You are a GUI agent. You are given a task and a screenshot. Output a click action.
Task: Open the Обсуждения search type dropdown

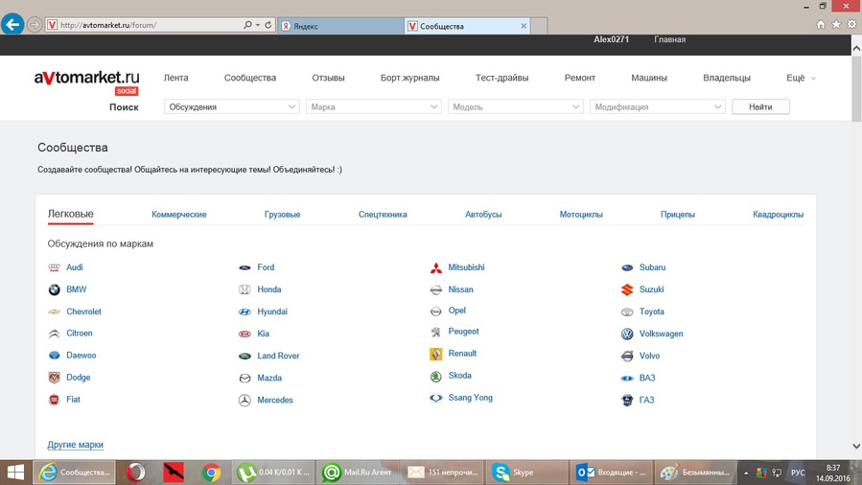(231, 106)
